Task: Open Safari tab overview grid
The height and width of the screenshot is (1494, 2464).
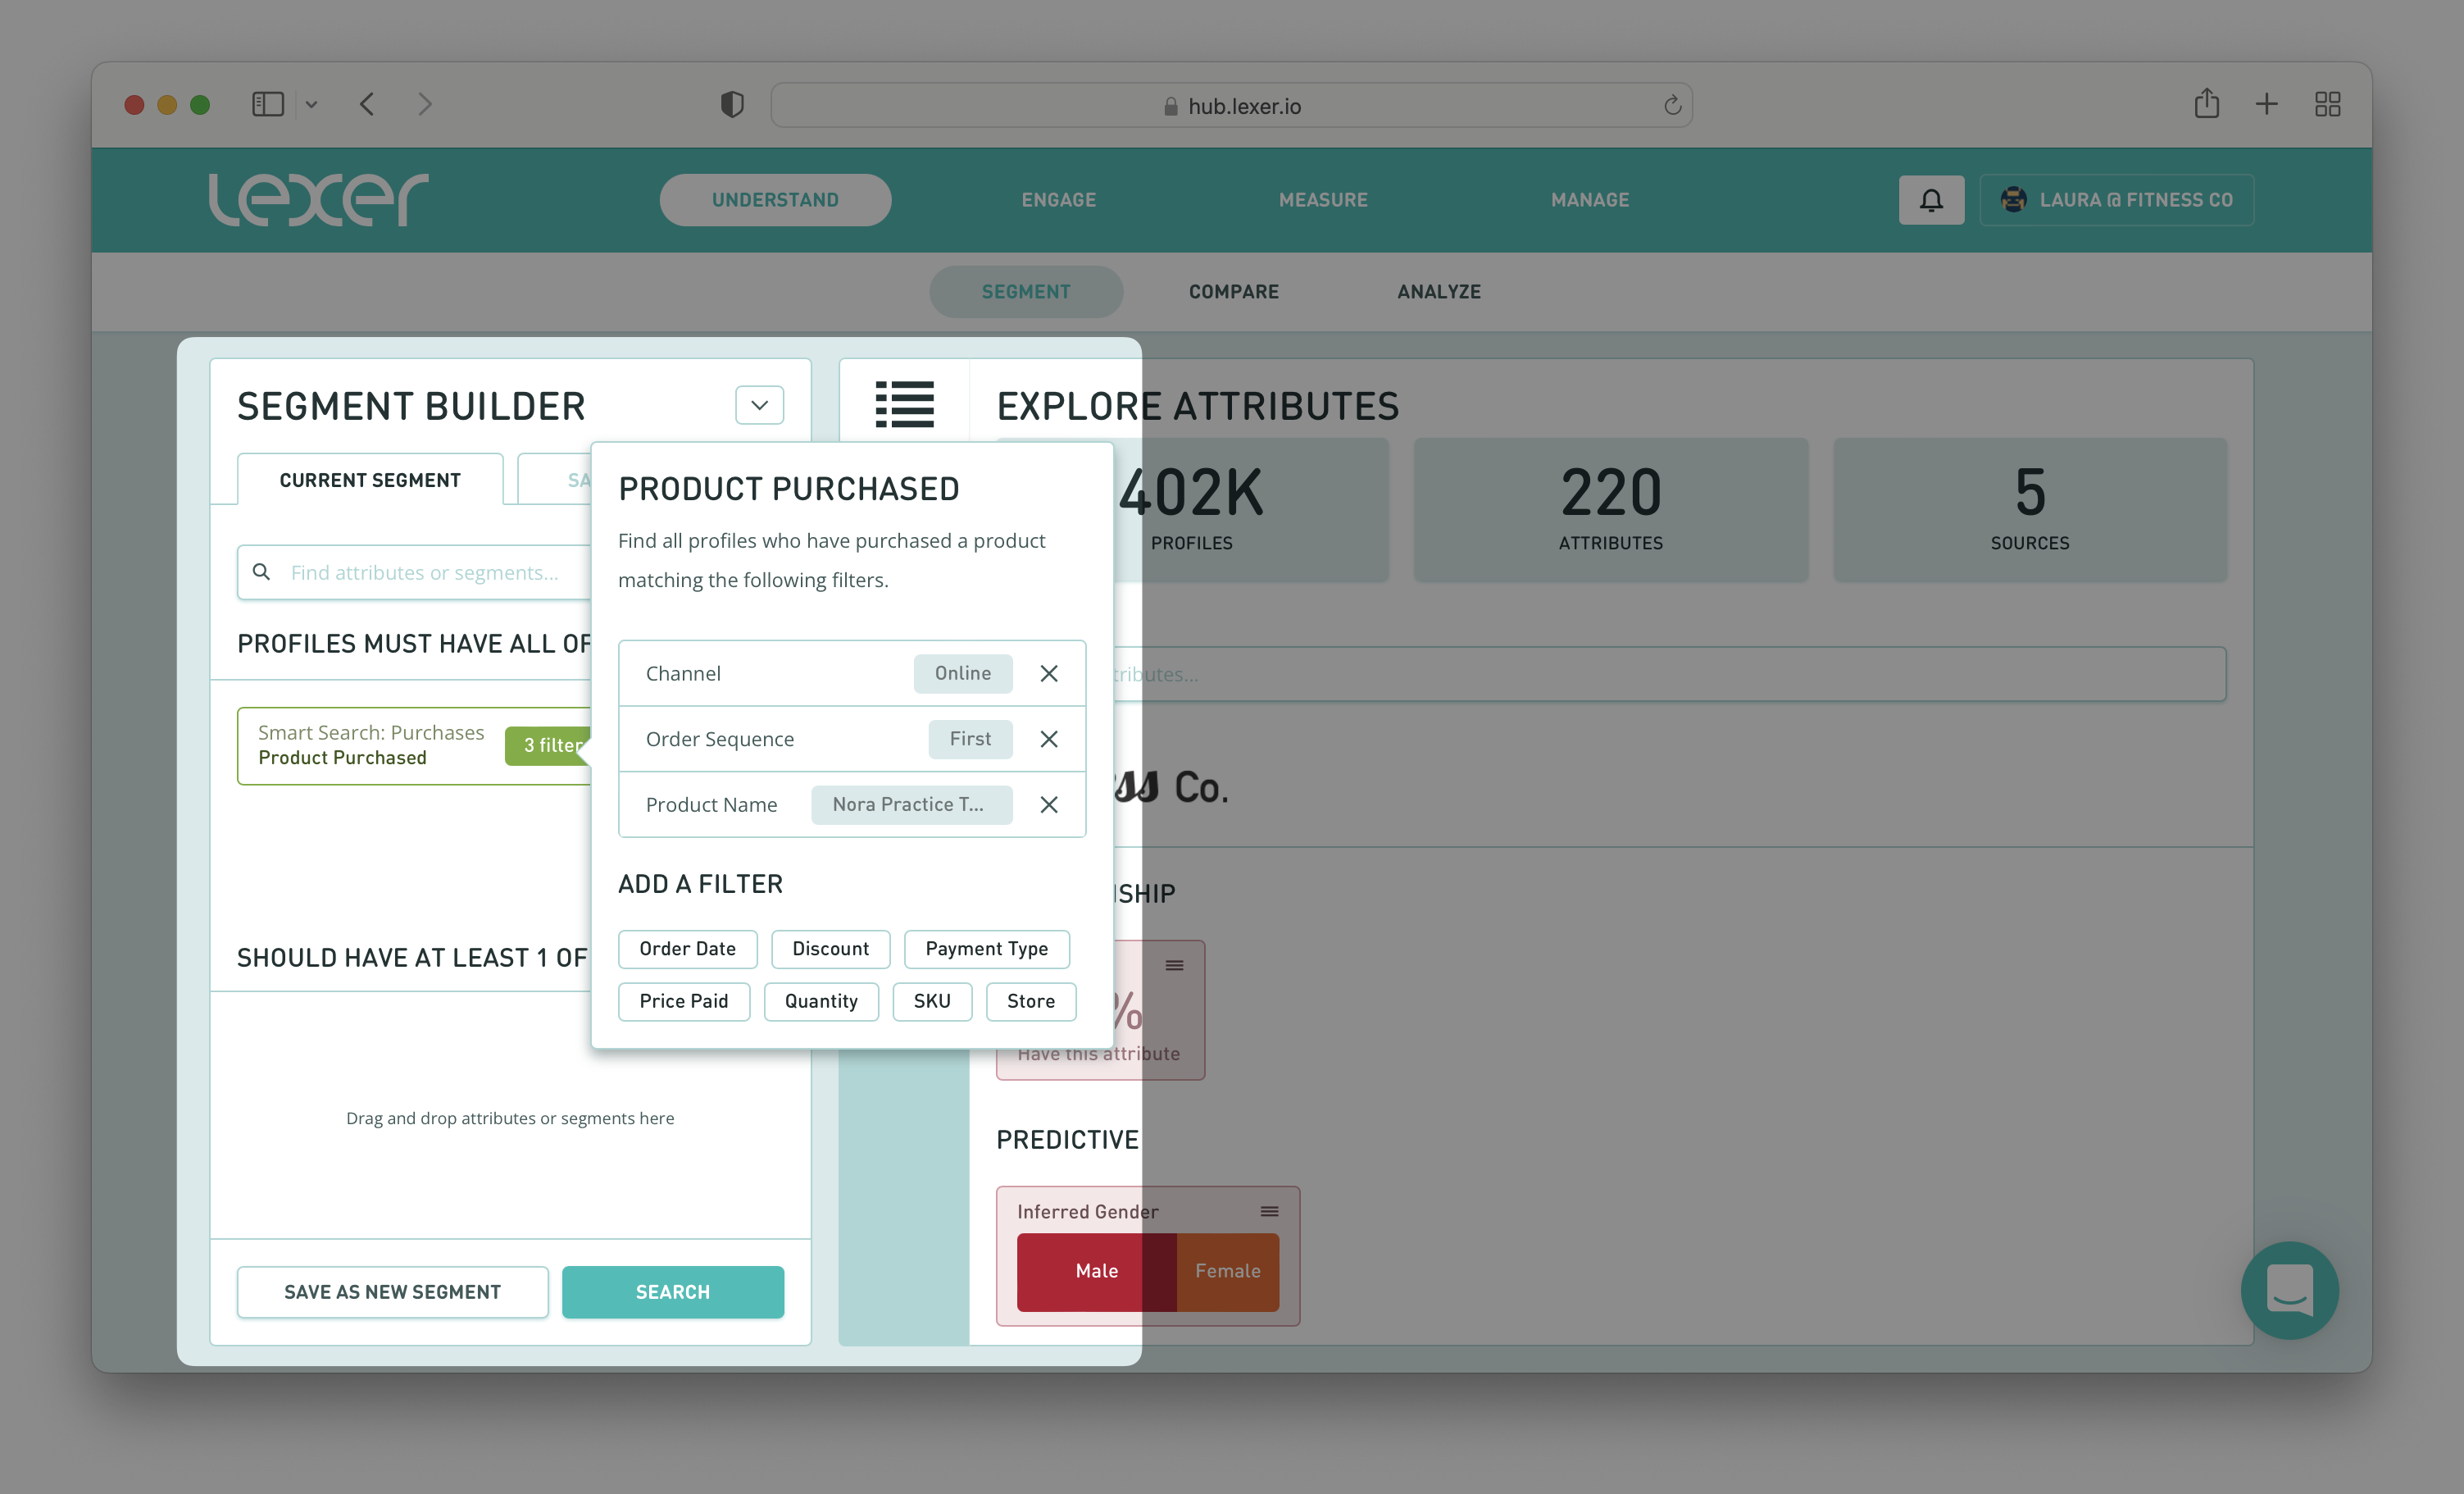Action: (2328, 104)
